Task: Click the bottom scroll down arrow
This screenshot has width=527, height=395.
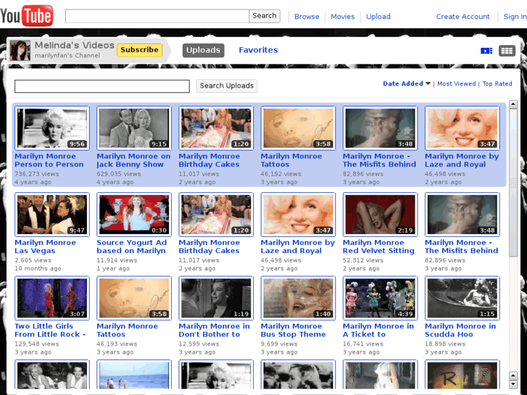Action: point(513,384)
